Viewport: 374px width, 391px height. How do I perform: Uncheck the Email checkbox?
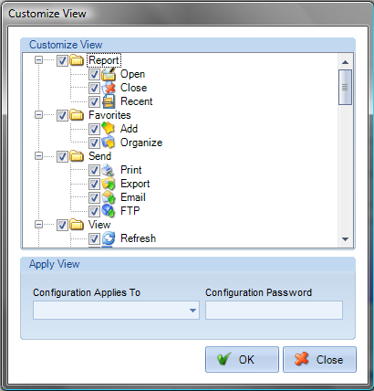pos(94,197)
